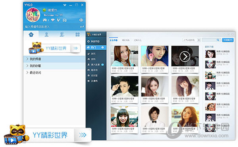The height and width of the screenshot is (147, 238).
Task: Open the third list avatar with the star headband
Action: 210,75
